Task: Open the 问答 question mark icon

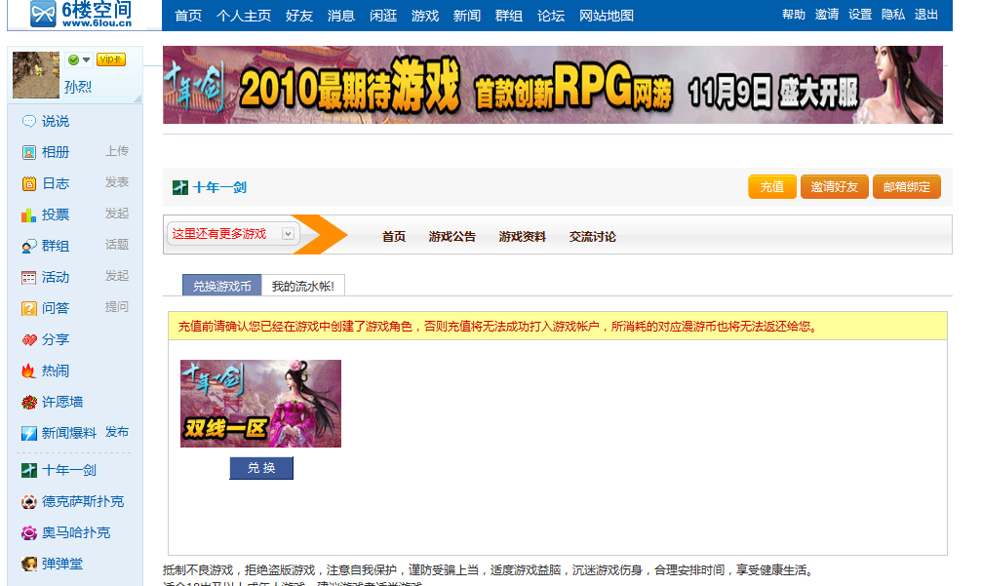Action: 29,309
